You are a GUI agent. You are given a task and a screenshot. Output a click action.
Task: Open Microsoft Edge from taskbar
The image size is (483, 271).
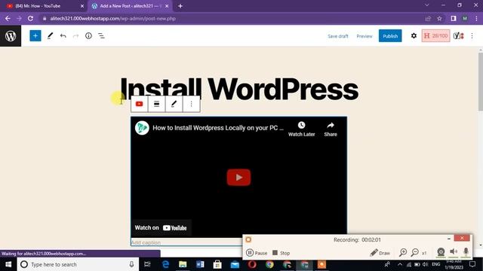pos(165,264)
